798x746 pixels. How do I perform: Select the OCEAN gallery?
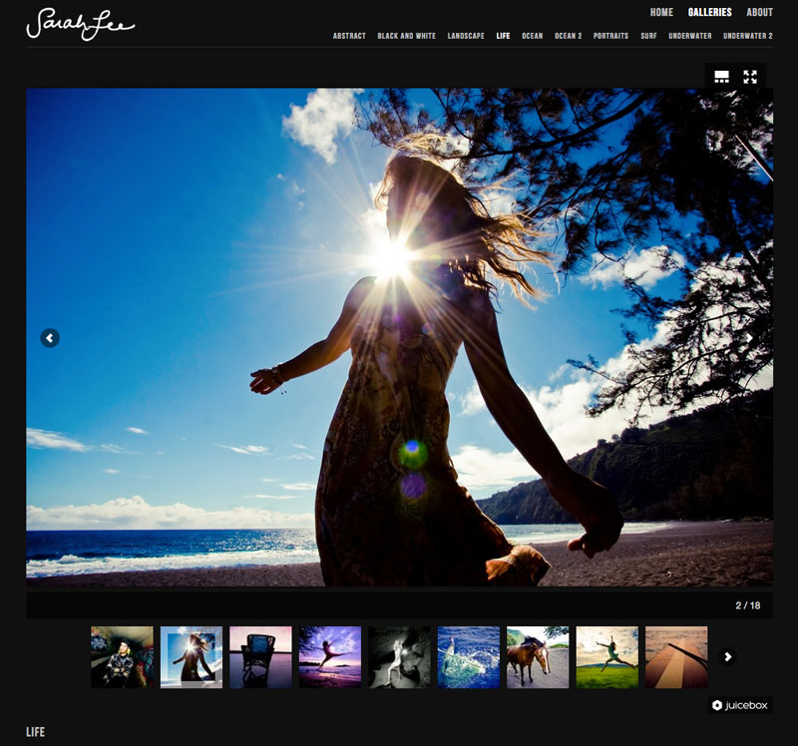(x=533, y=36)
